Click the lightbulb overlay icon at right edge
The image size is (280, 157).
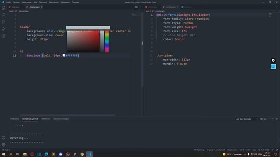[273, 61]
